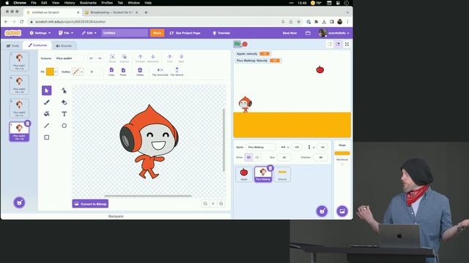Open Tutorials
This screenshot has height=263, width=469.
coord(221,33)
